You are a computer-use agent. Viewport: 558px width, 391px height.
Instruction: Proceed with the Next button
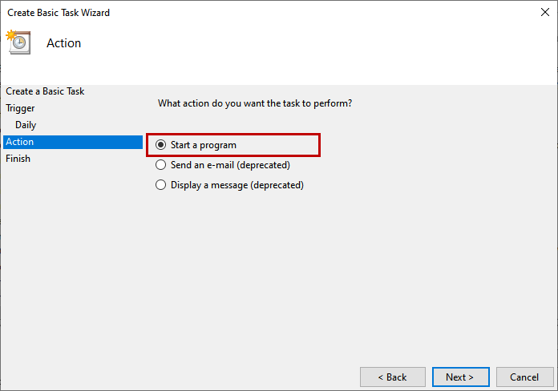pos(460,377)
